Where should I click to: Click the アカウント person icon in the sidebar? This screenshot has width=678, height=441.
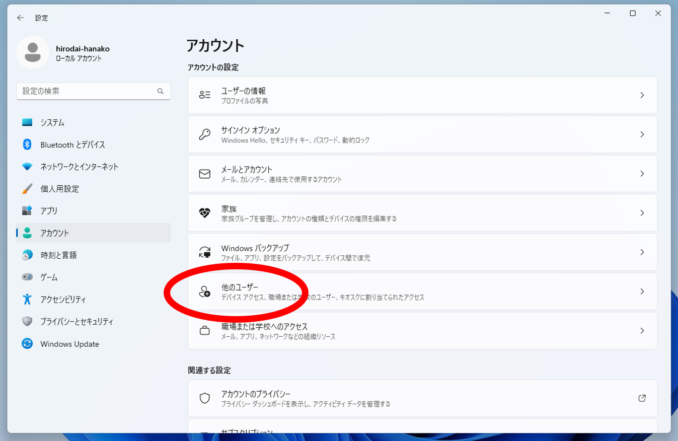(27, 233)
